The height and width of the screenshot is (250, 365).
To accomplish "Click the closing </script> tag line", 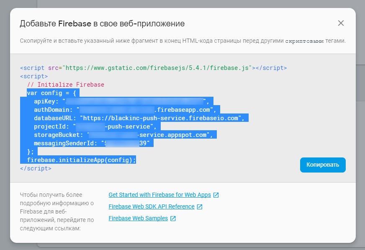I will (36, 168).
